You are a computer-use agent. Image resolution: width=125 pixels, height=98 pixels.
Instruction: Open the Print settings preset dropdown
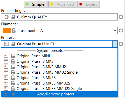pyautogui.click(x=59, y=17)
